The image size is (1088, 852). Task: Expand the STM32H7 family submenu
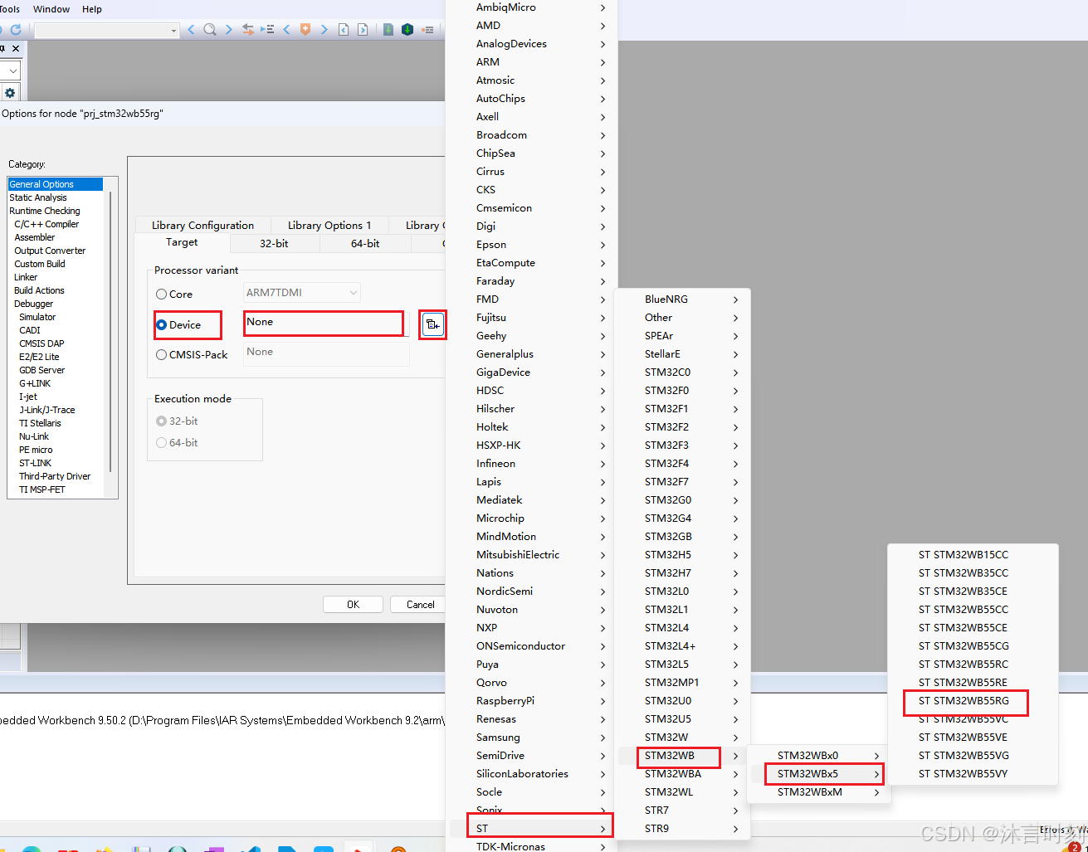682,573
